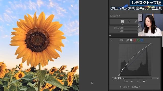Open the ポイントカーブ カスタム dropdown
This screenshot has width=163, height=91.
coord(136,87)
